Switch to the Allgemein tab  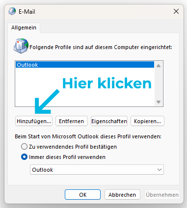[x=24, y=27]
